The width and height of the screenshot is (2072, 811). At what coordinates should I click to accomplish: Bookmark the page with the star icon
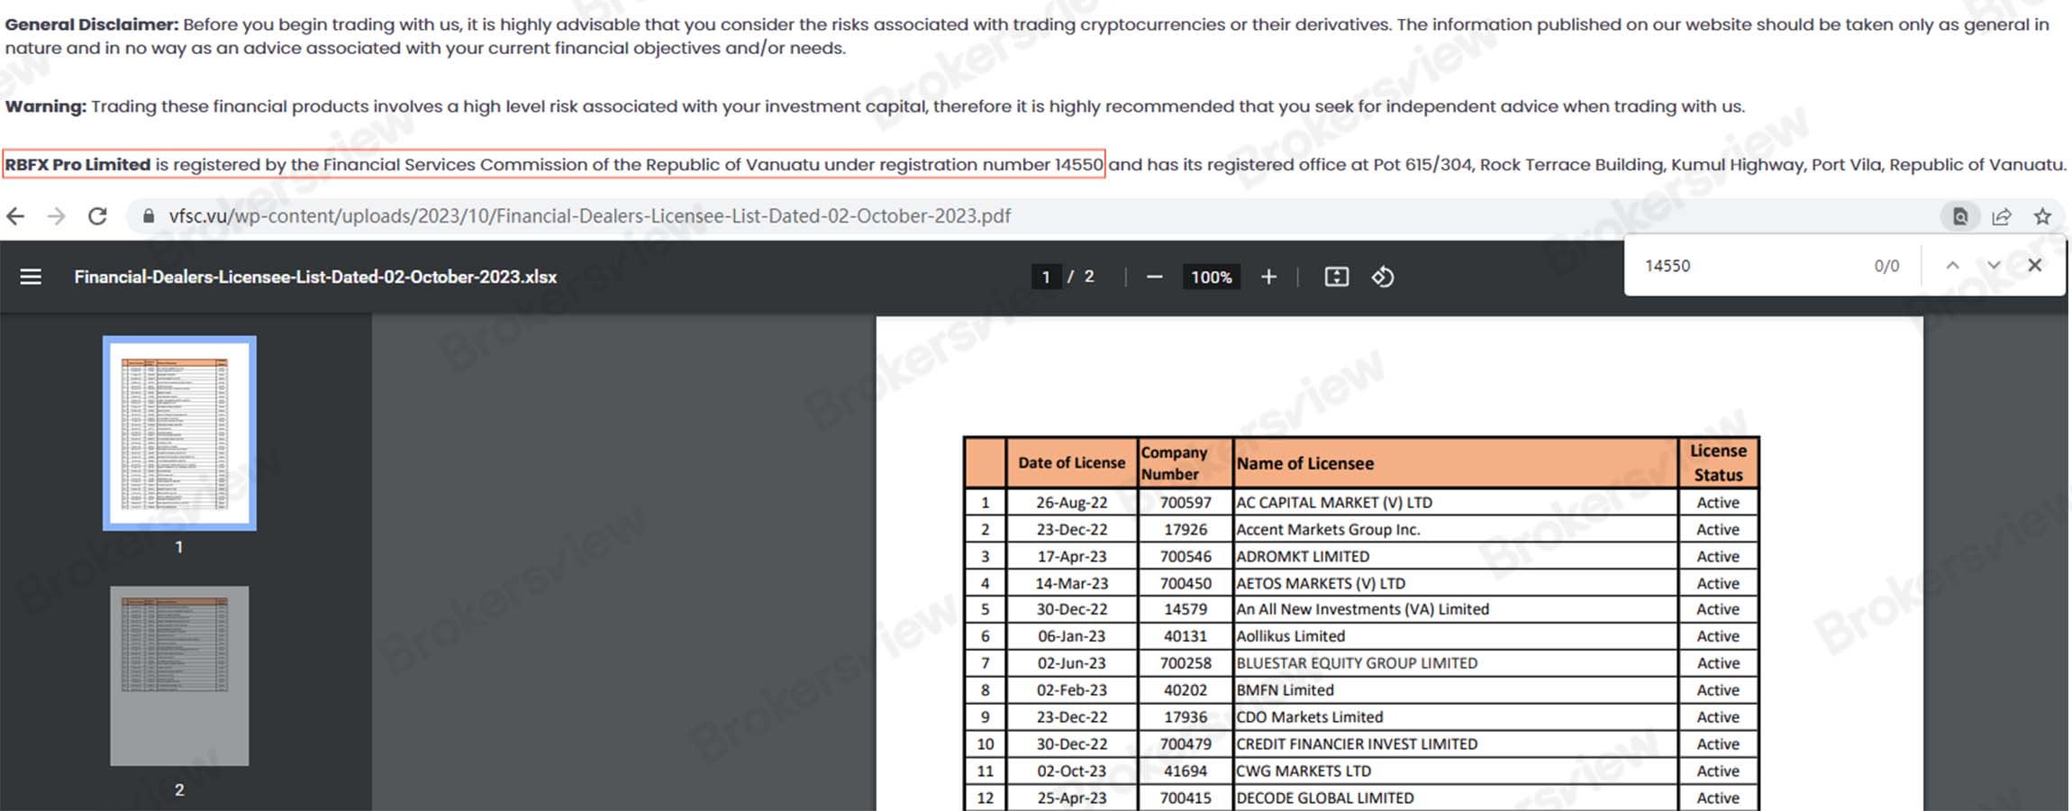pyautogui.click(x=2042, y=216)
